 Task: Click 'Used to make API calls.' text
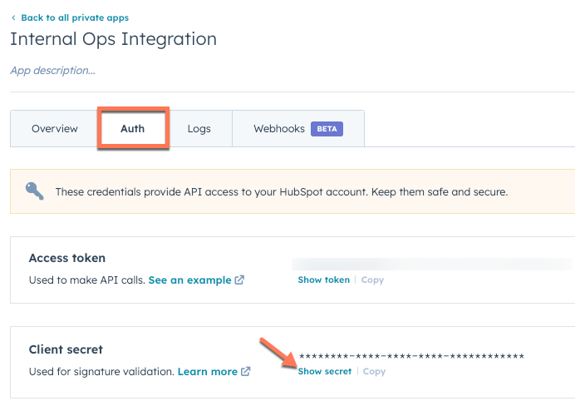(x=87, y=280)
